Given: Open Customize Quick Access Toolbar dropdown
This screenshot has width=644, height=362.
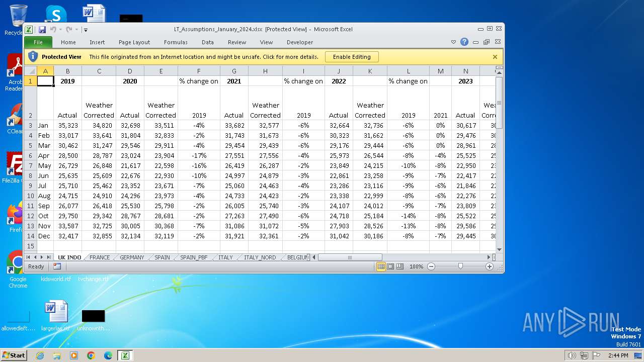Looking at the screenshot, I should tap(86, 30).
